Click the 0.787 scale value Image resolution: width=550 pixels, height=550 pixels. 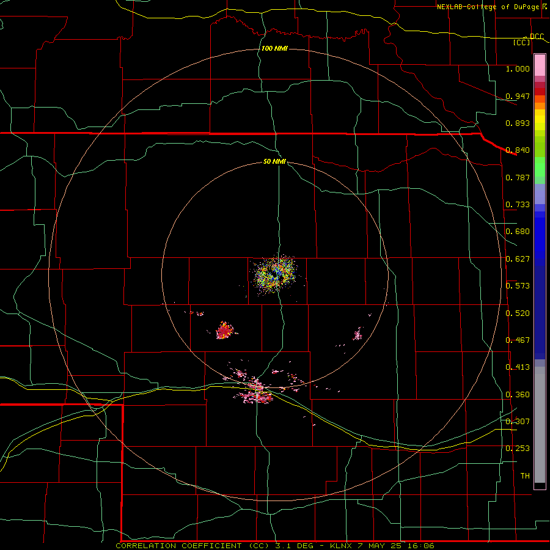coord(518,177)
